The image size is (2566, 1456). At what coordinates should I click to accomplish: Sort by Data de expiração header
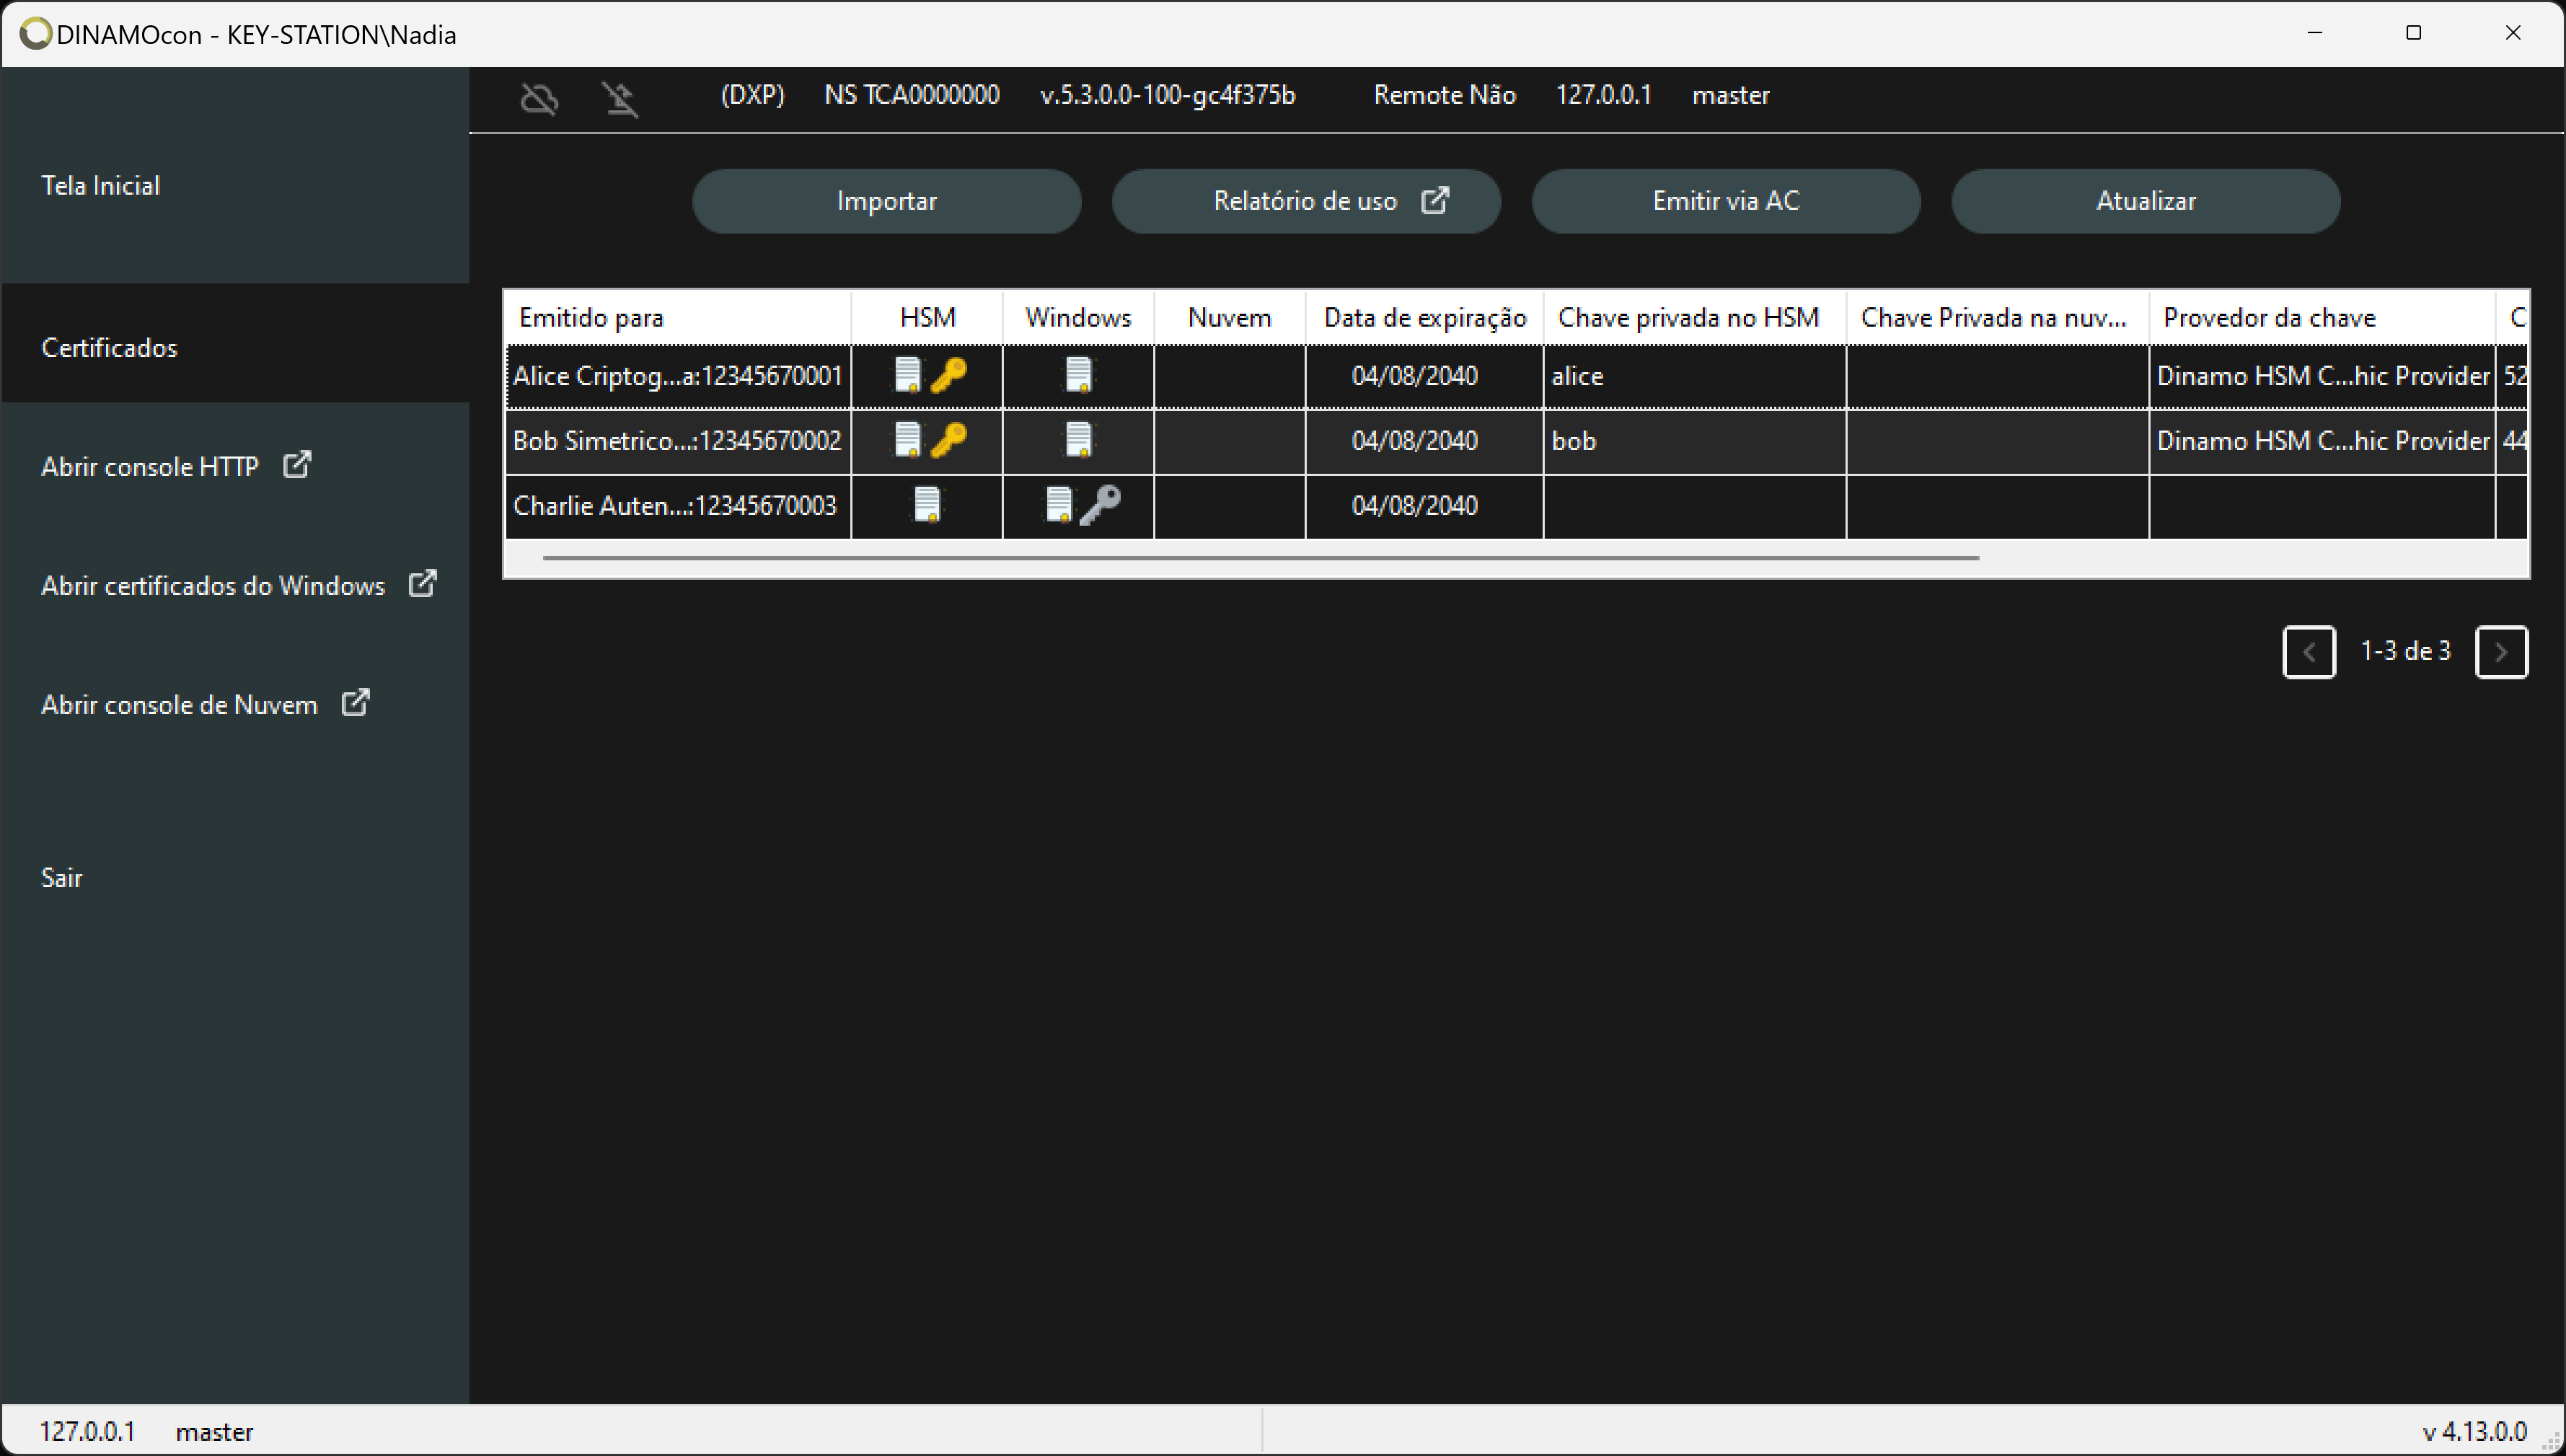(1424, 318)
